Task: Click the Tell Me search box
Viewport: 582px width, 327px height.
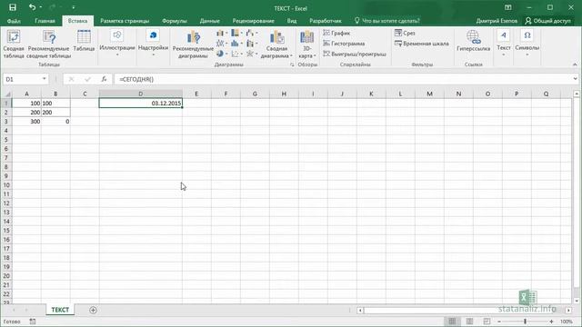Action: [387, 21]
